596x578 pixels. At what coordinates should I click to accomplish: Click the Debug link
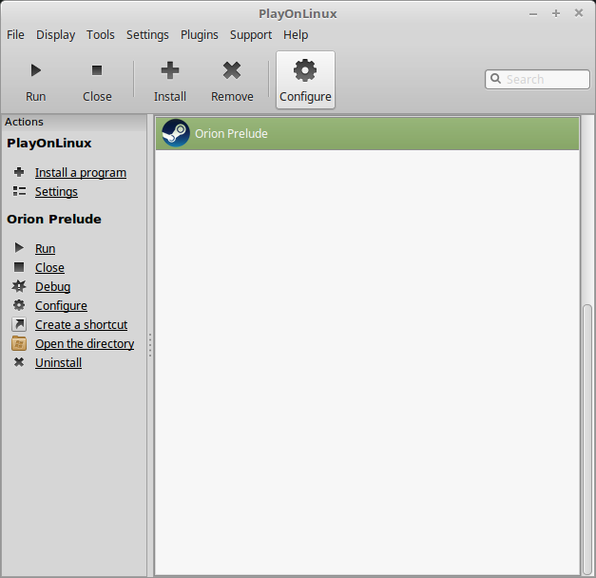tap(53, 287)
